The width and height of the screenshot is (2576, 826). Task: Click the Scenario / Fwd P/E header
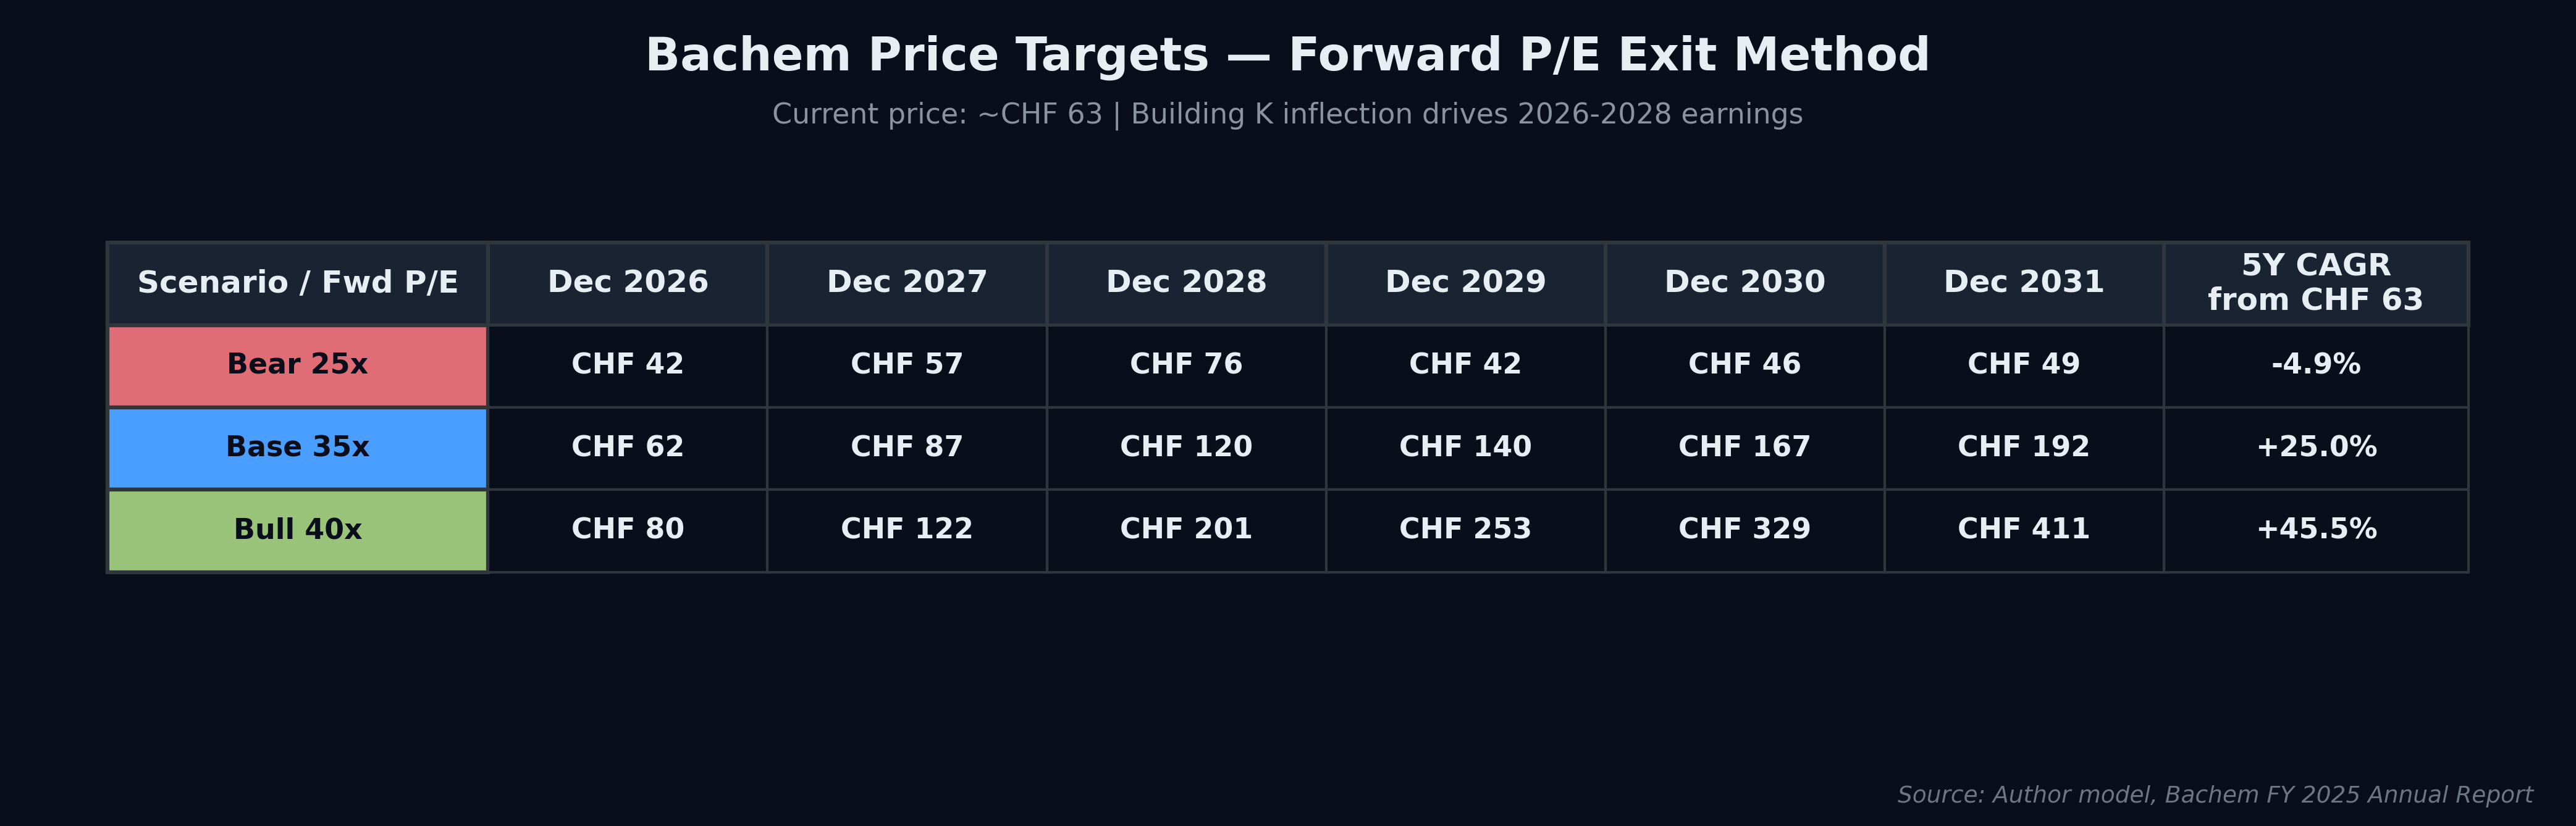point(298,283)
